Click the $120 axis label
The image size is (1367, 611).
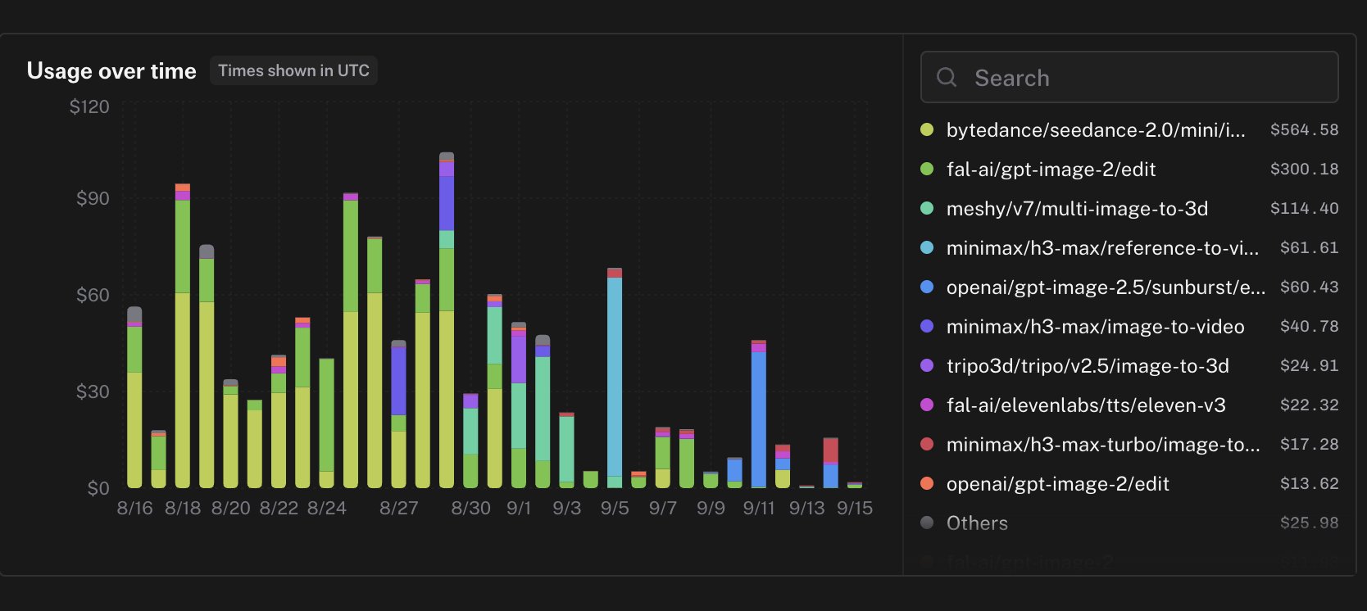(x=89, y=106)
